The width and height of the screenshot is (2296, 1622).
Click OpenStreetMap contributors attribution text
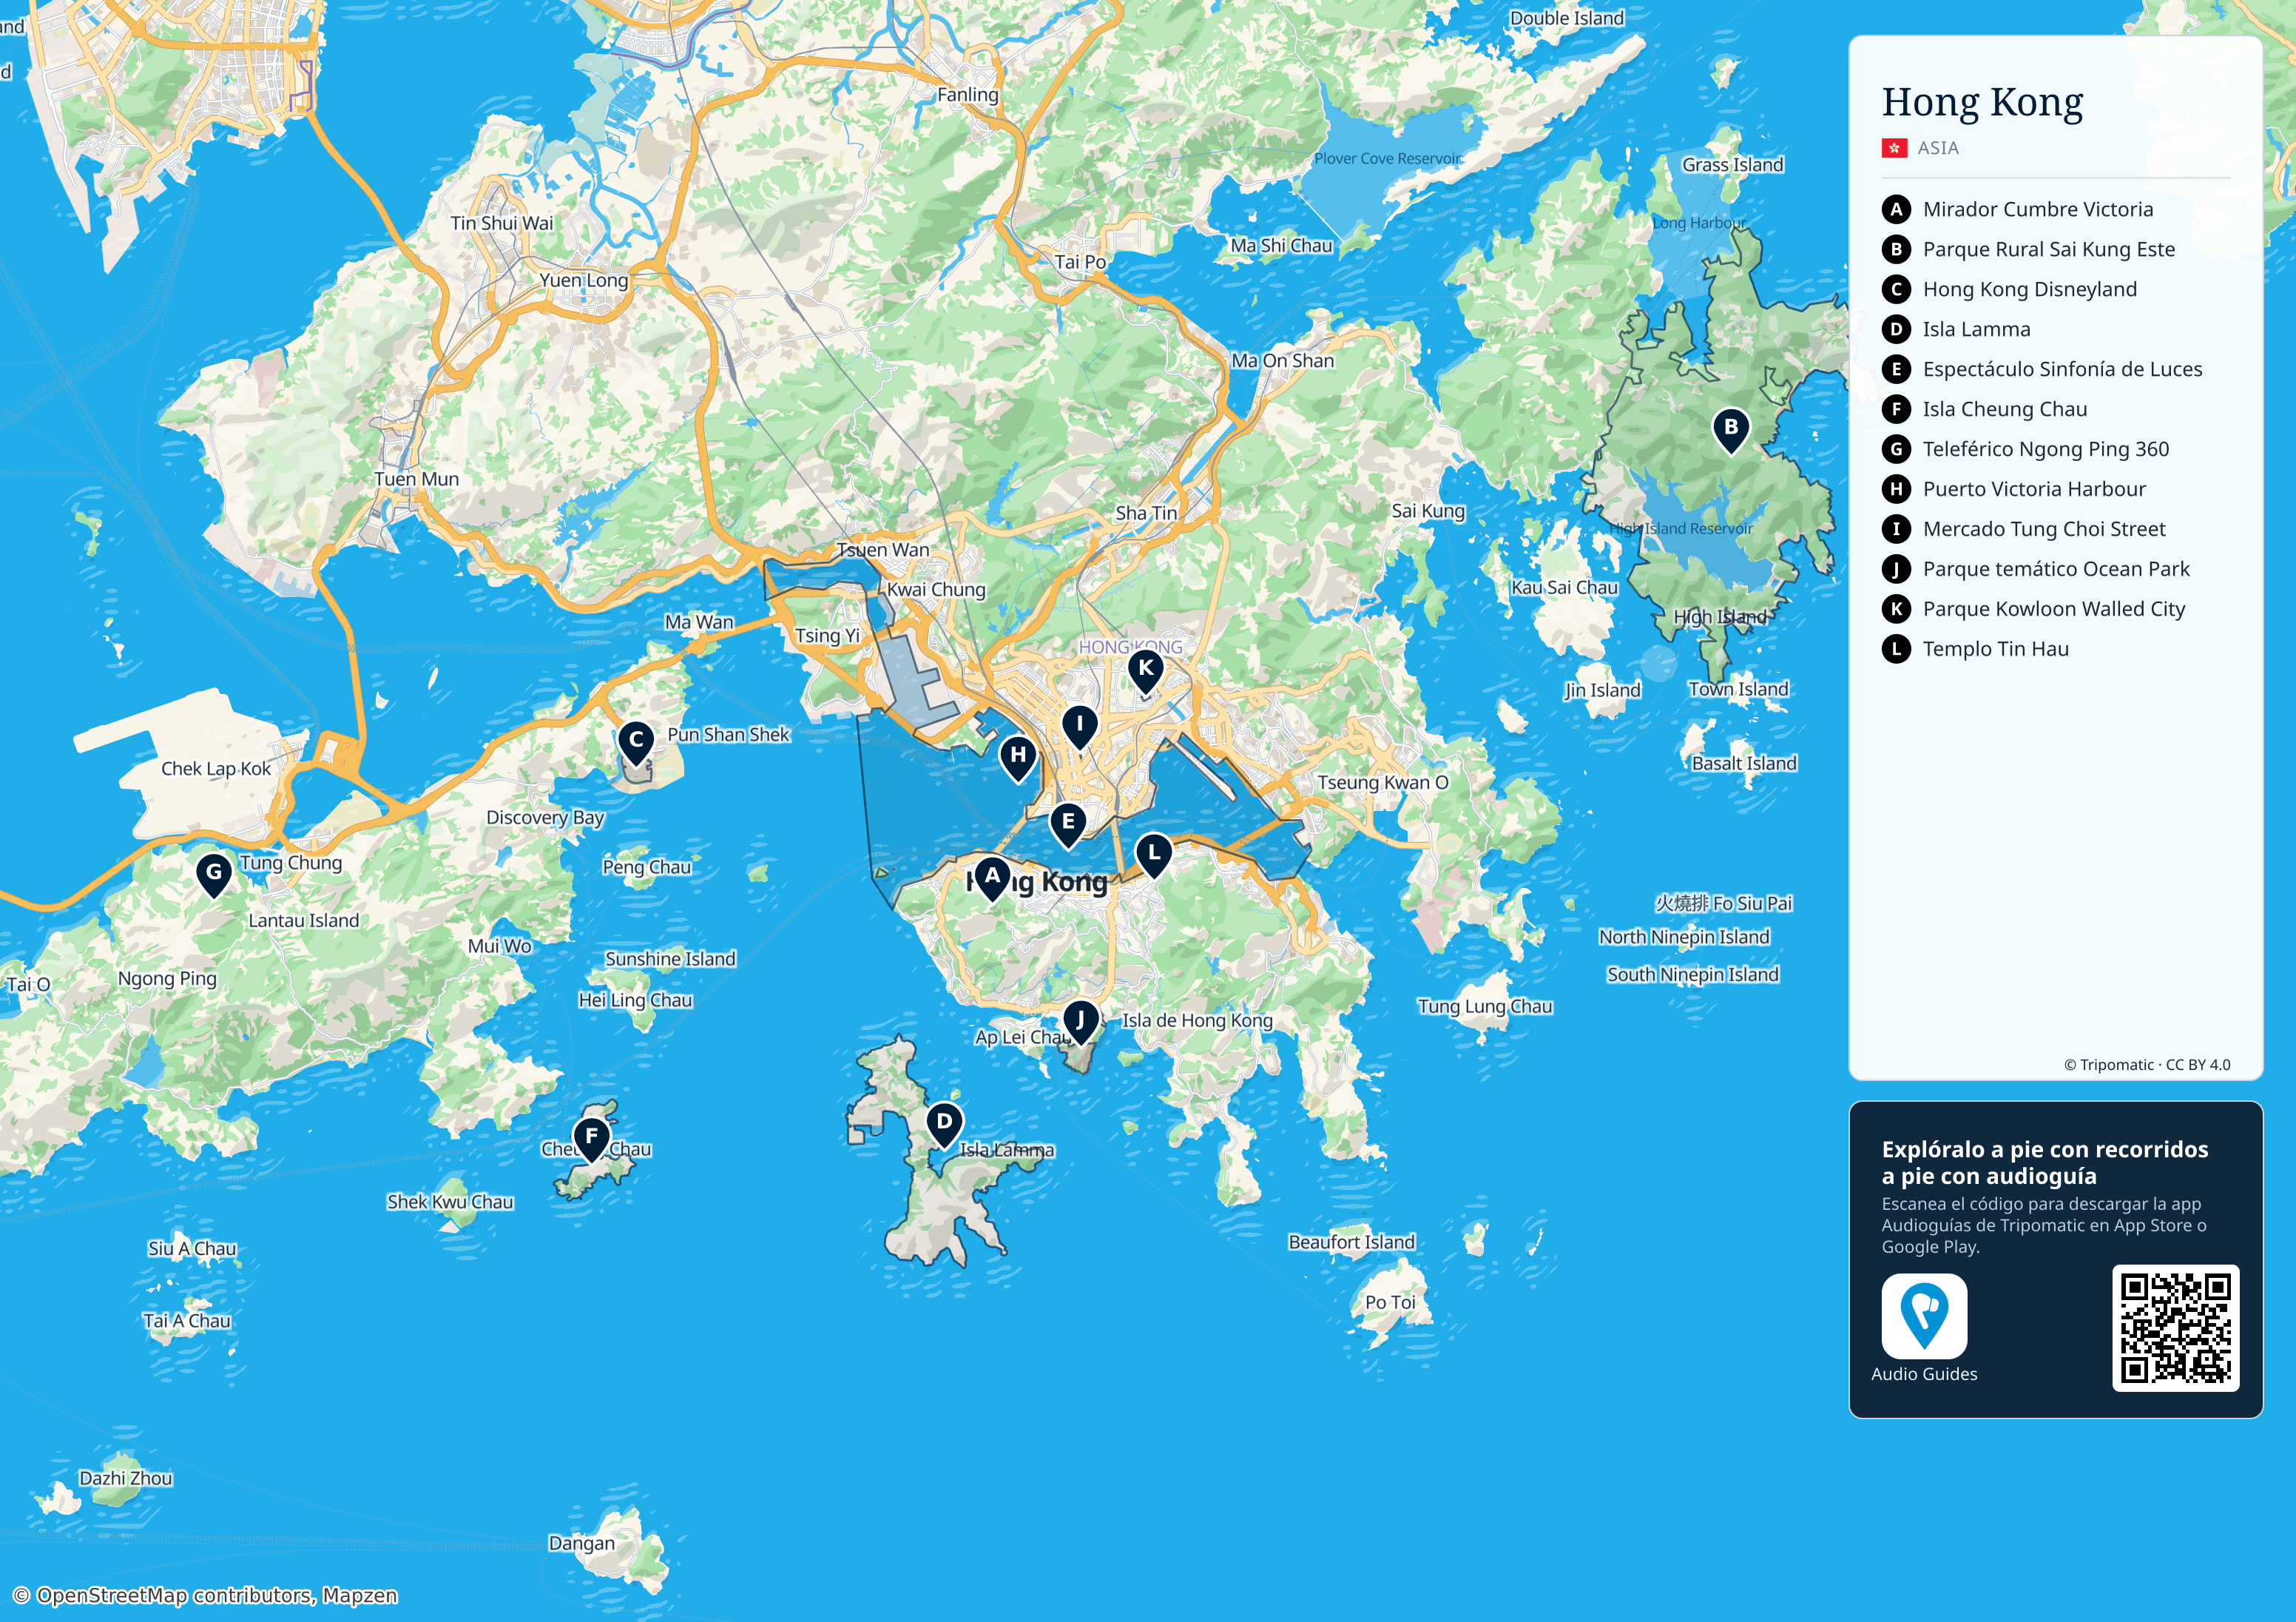[205, 1595]
